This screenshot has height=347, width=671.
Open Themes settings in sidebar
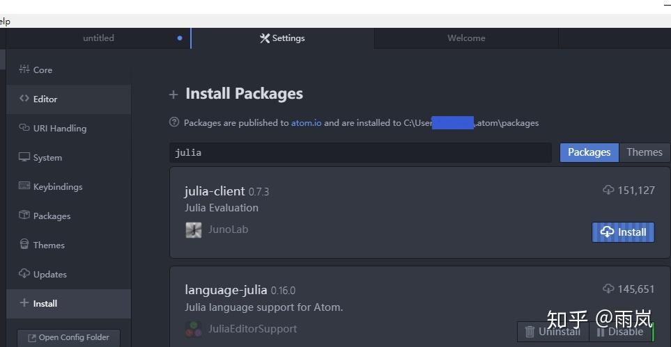coord(48,245)
